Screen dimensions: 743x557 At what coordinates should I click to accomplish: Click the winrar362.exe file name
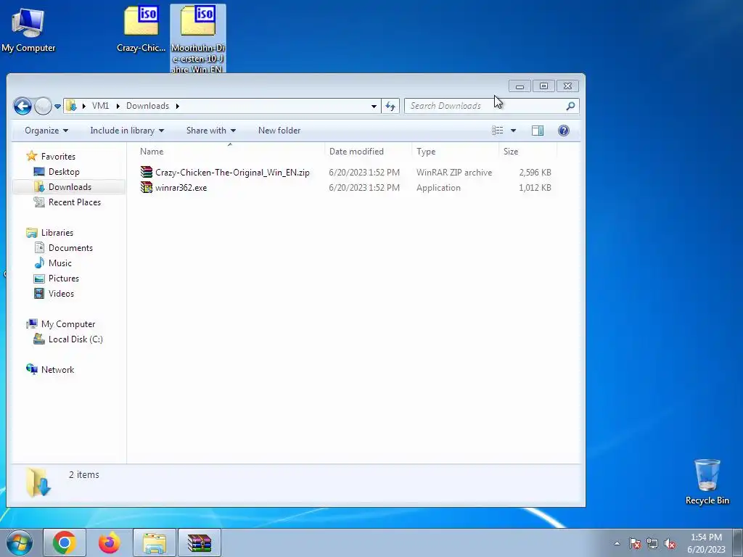point(181,188)
